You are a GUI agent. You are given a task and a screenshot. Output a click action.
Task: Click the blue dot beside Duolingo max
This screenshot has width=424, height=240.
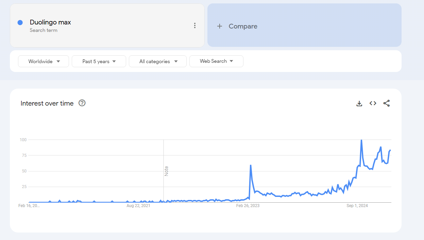[x=20, y=22]
